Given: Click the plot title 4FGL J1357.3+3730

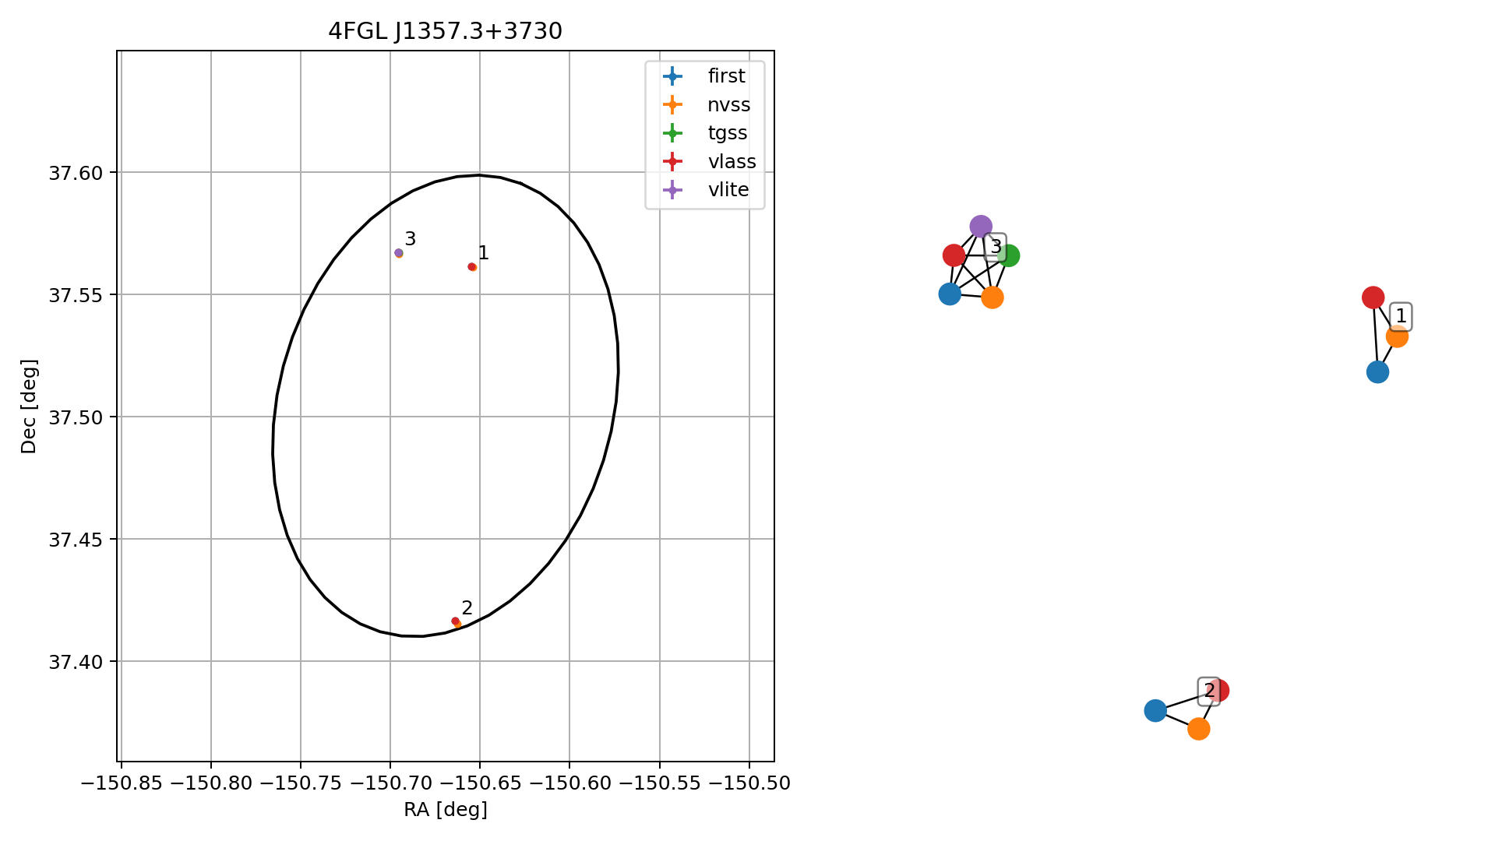Looking at the screenshot, I should pos(445,31).
